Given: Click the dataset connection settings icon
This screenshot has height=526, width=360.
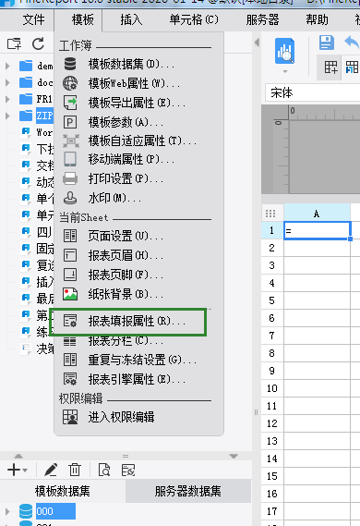Looking at the screenshot, I should (128, 470).
